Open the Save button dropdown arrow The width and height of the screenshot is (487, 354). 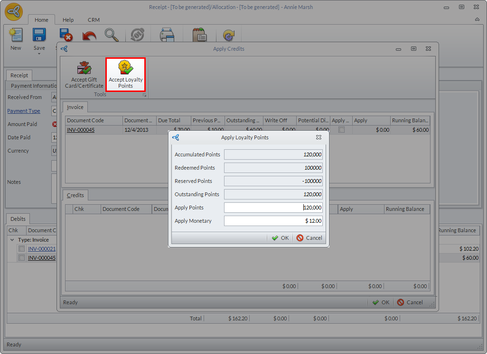(x=39, y=54)
